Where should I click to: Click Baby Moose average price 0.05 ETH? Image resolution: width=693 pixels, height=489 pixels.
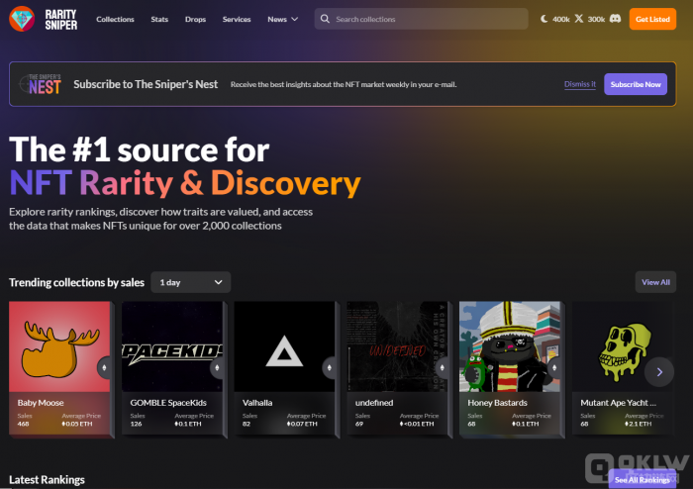tap(77, 424)
